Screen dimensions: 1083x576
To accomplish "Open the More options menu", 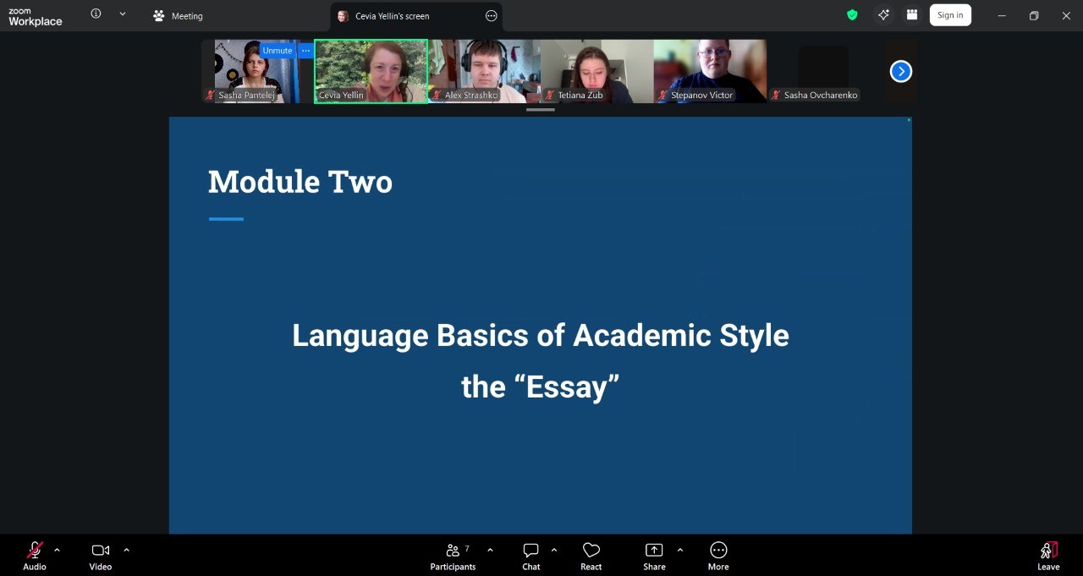I will click(x=718, y=556).
